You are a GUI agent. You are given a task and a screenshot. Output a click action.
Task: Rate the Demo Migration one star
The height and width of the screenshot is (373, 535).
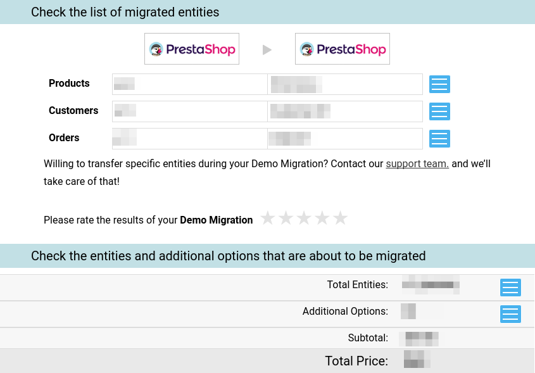point(268,218)
